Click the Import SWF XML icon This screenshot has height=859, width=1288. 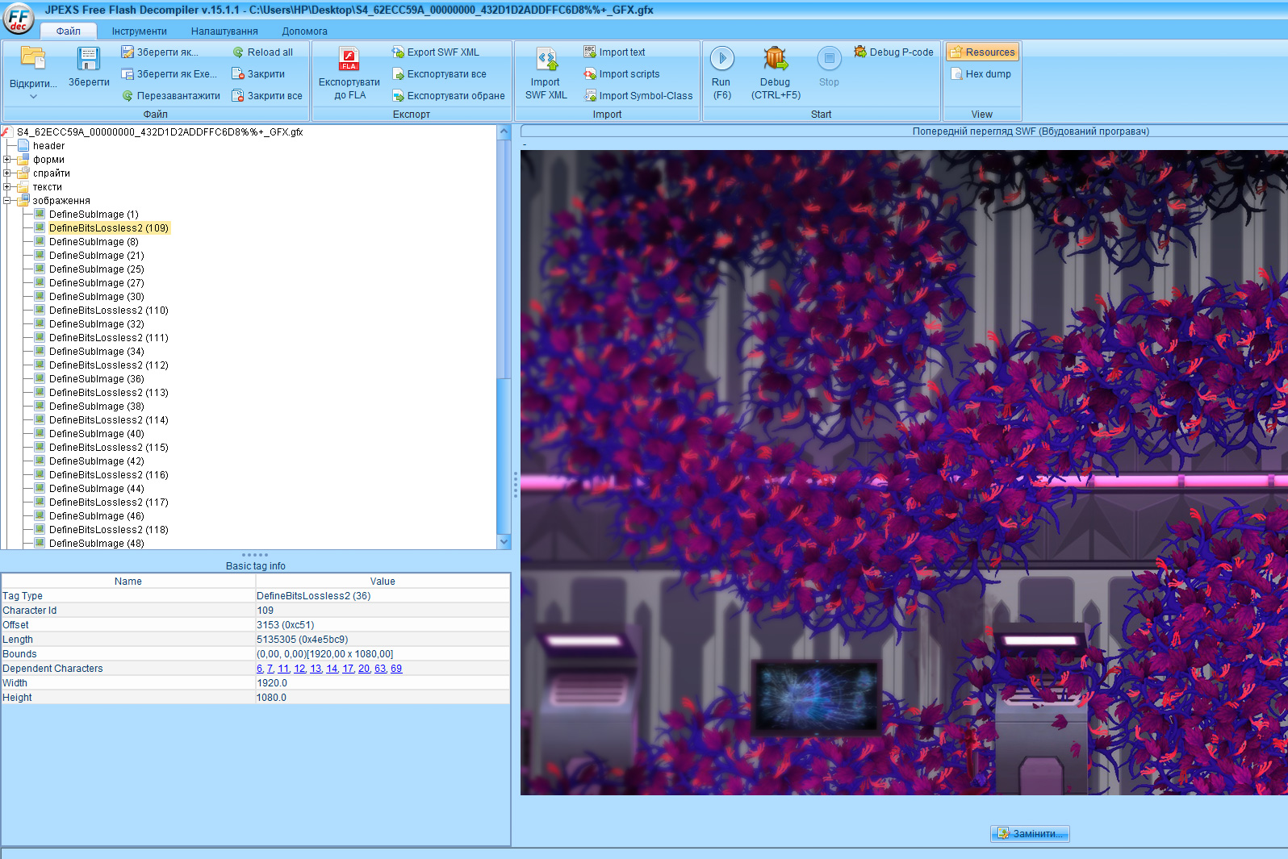546,60
